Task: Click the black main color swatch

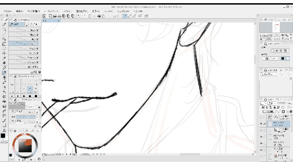Action: click(x=3, y=136)
